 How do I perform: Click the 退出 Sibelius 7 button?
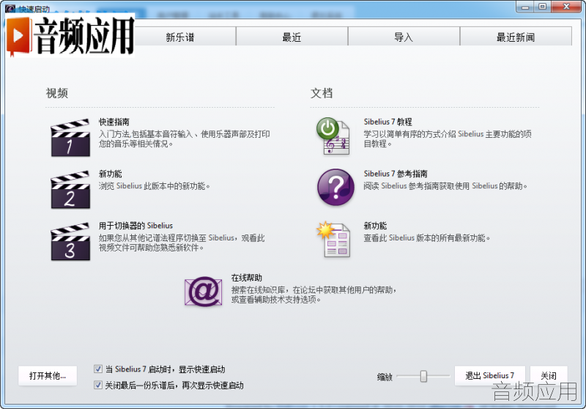click(489, 376)
